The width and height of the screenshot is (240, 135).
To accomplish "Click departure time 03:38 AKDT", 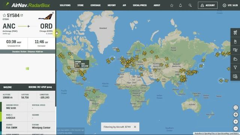I will 14,42.
